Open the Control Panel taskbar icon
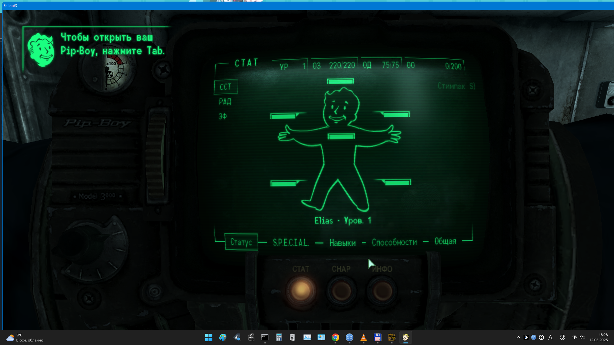This screenshot has width=614, height=345. 321,337
